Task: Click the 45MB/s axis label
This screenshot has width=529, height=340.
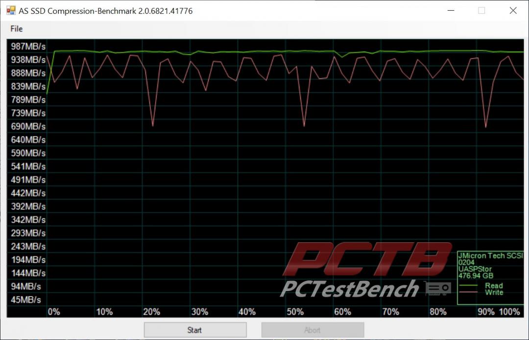Action: [x=25, y=299]
